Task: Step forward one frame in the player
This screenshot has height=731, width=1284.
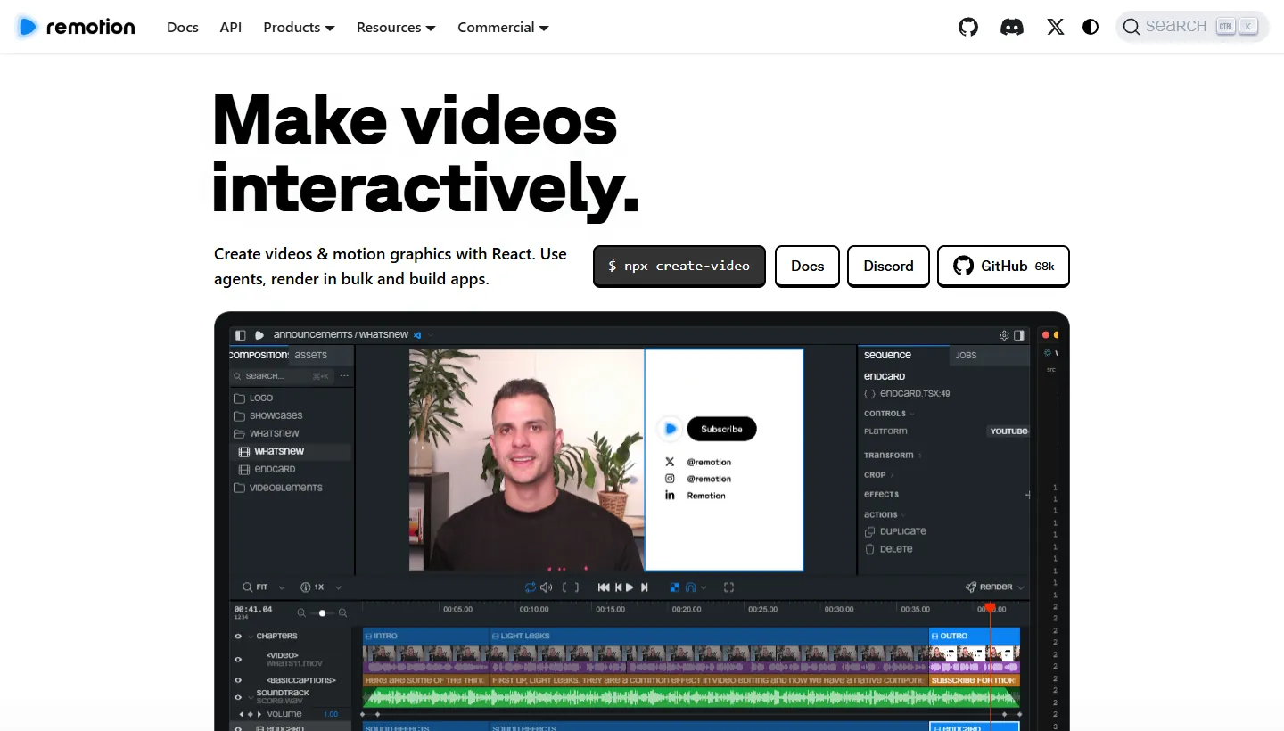Action: pyautogui.click(x=645, y=587)
